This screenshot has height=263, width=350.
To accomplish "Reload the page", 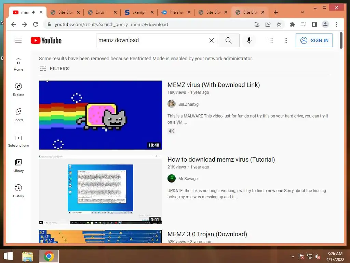I will (x=36, y=24).
